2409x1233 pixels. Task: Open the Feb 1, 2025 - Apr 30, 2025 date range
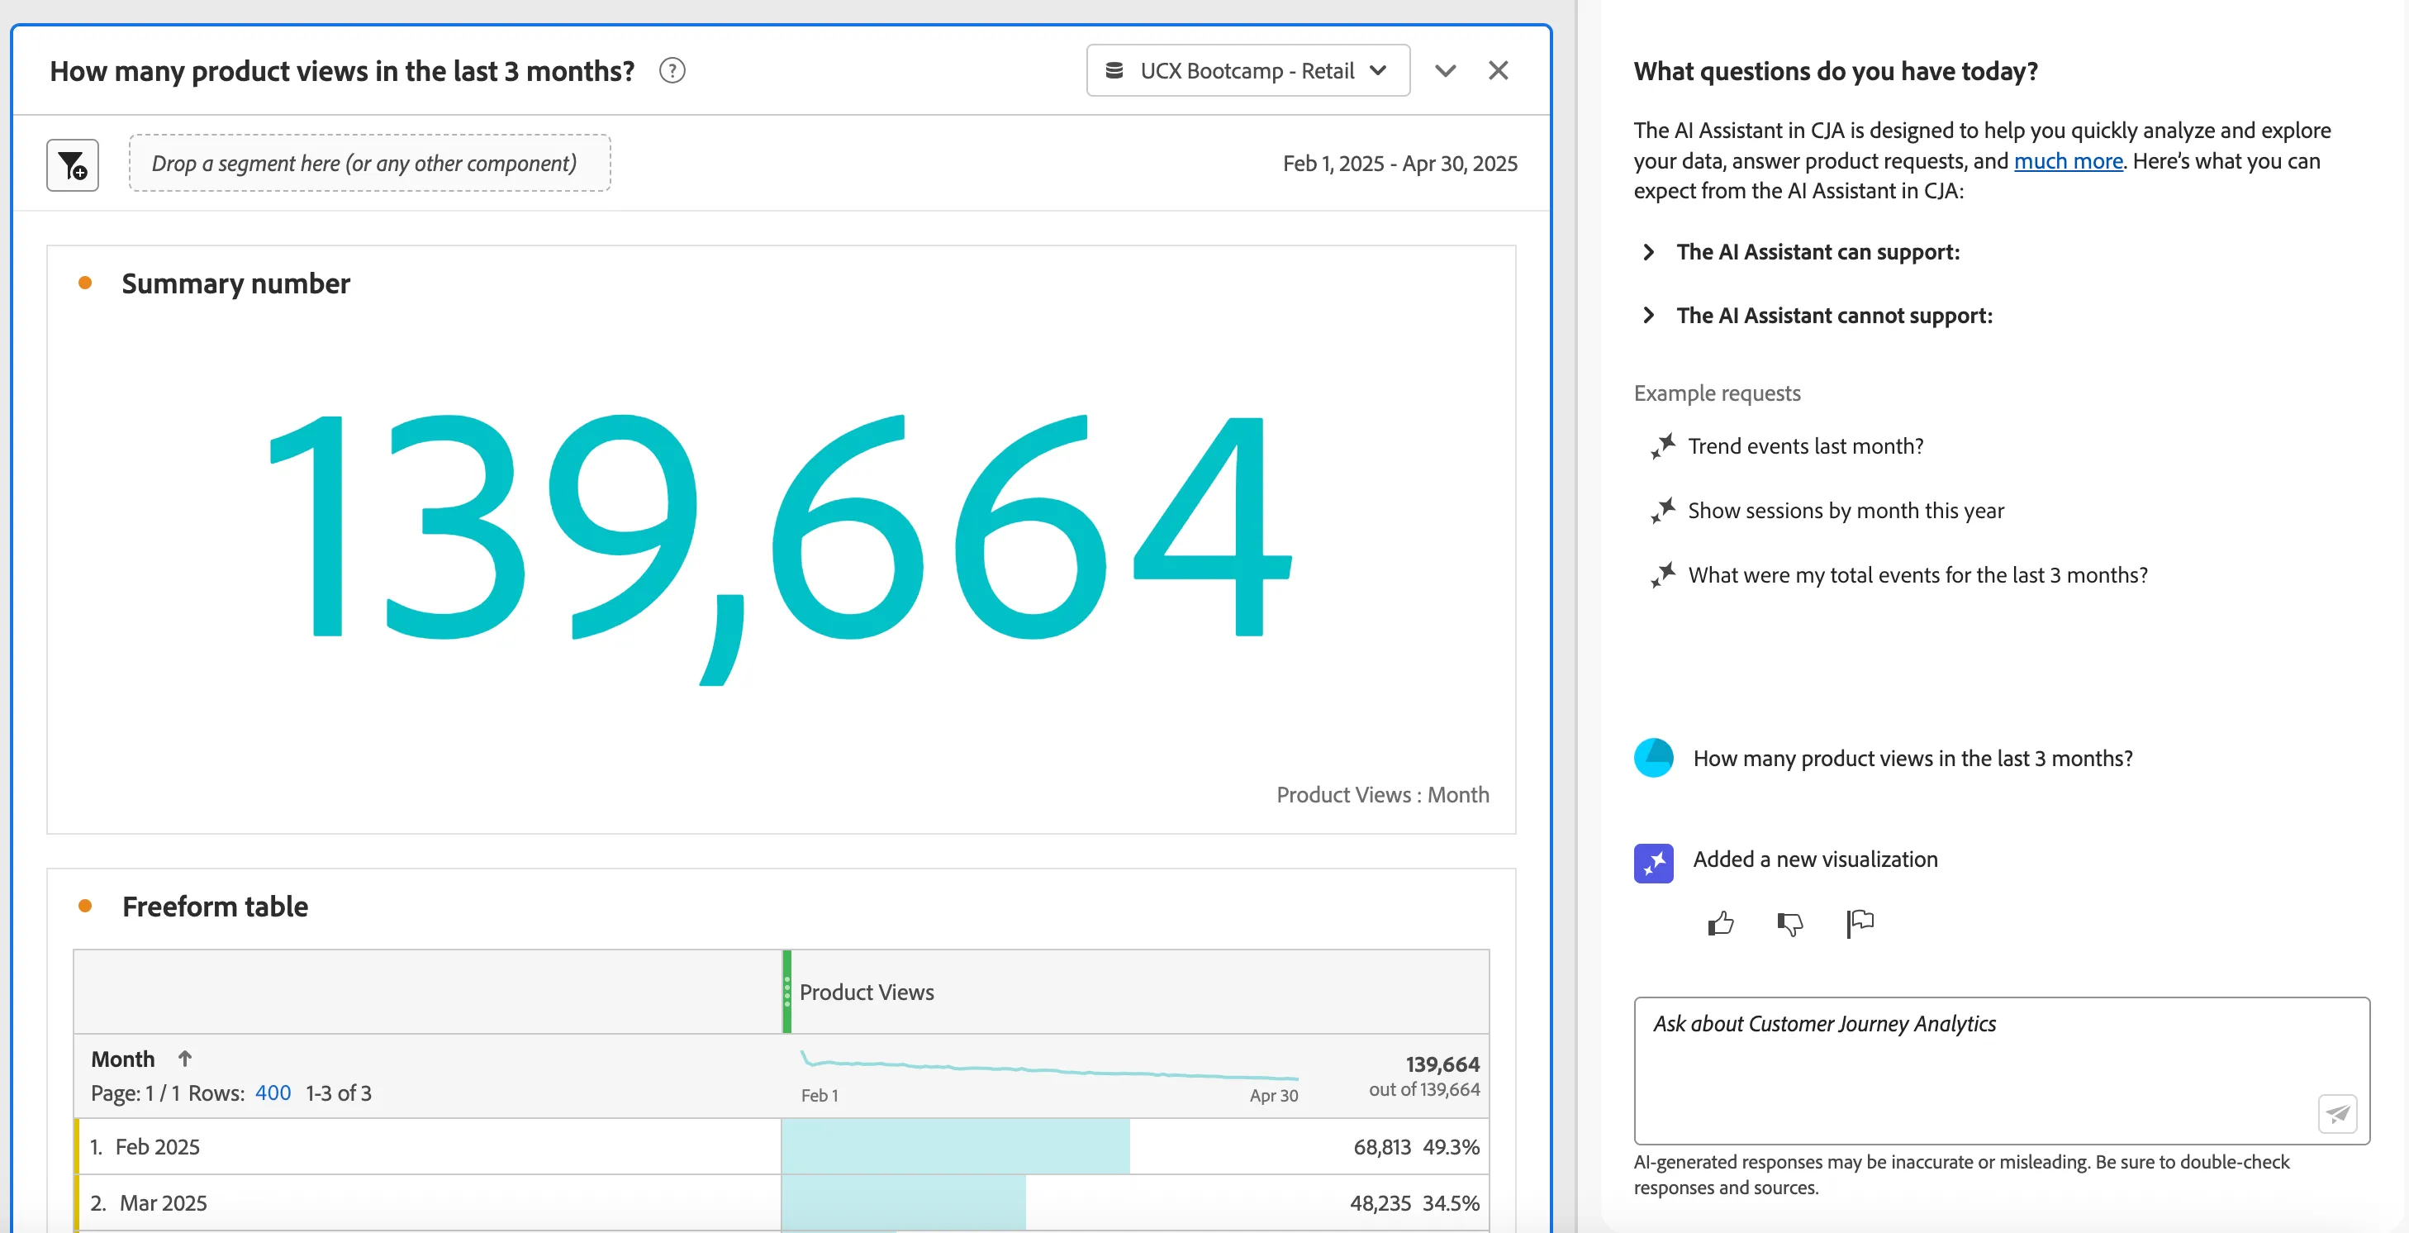click(x=1400, y=164)
